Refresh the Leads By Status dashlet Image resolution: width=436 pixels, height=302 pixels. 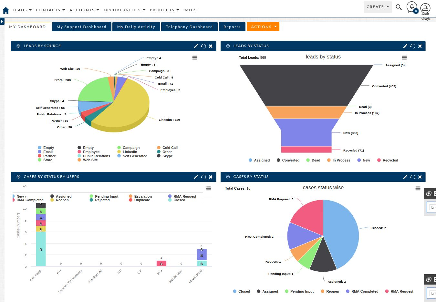(412, 46)
